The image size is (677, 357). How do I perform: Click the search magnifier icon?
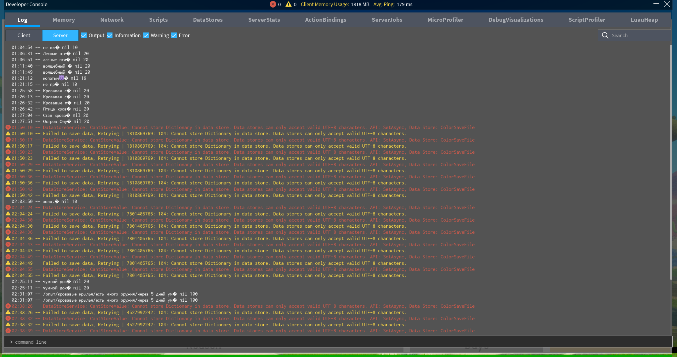tap(605, 35)
